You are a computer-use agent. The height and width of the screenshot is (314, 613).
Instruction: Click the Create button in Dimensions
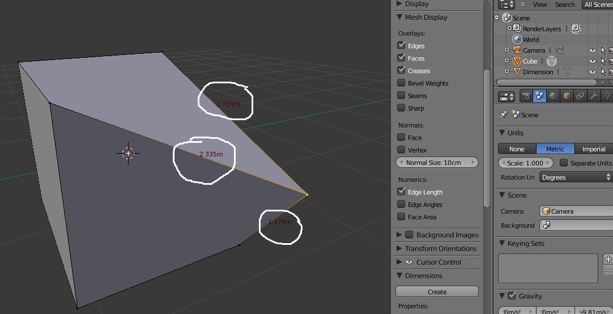[437, 292]
